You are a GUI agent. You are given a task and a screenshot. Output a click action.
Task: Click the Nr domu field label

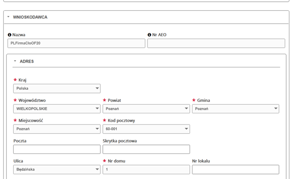[x=116, y=161]
